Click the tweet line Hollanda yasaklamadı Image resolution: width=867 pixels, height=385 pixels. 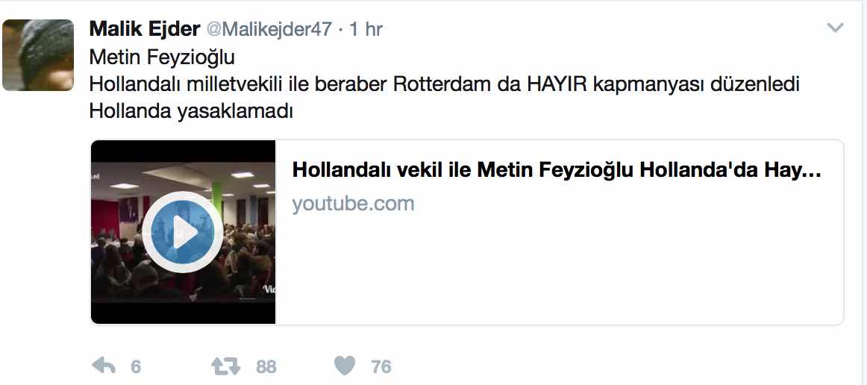click(x=191, y=111)
